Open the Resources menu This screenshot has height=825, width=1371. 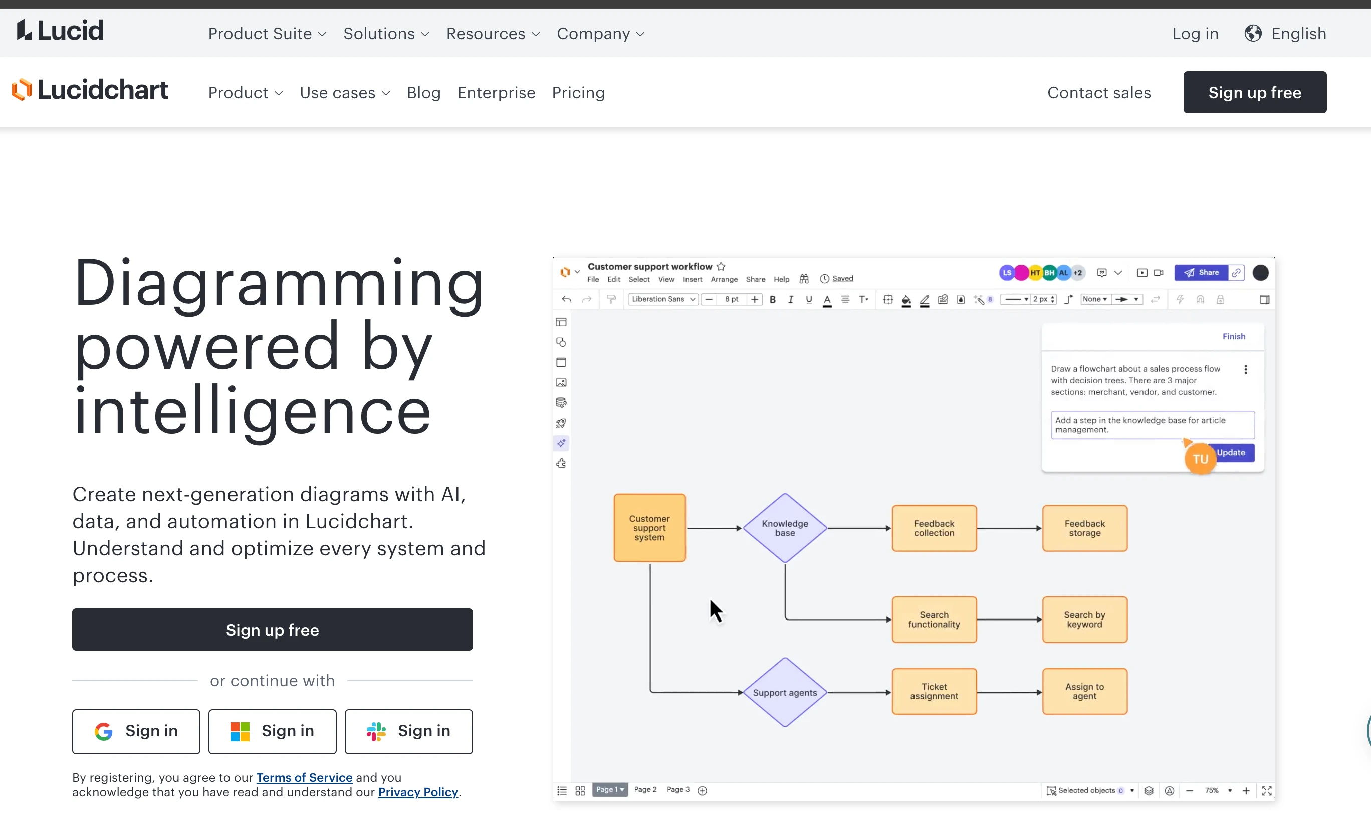493,34
